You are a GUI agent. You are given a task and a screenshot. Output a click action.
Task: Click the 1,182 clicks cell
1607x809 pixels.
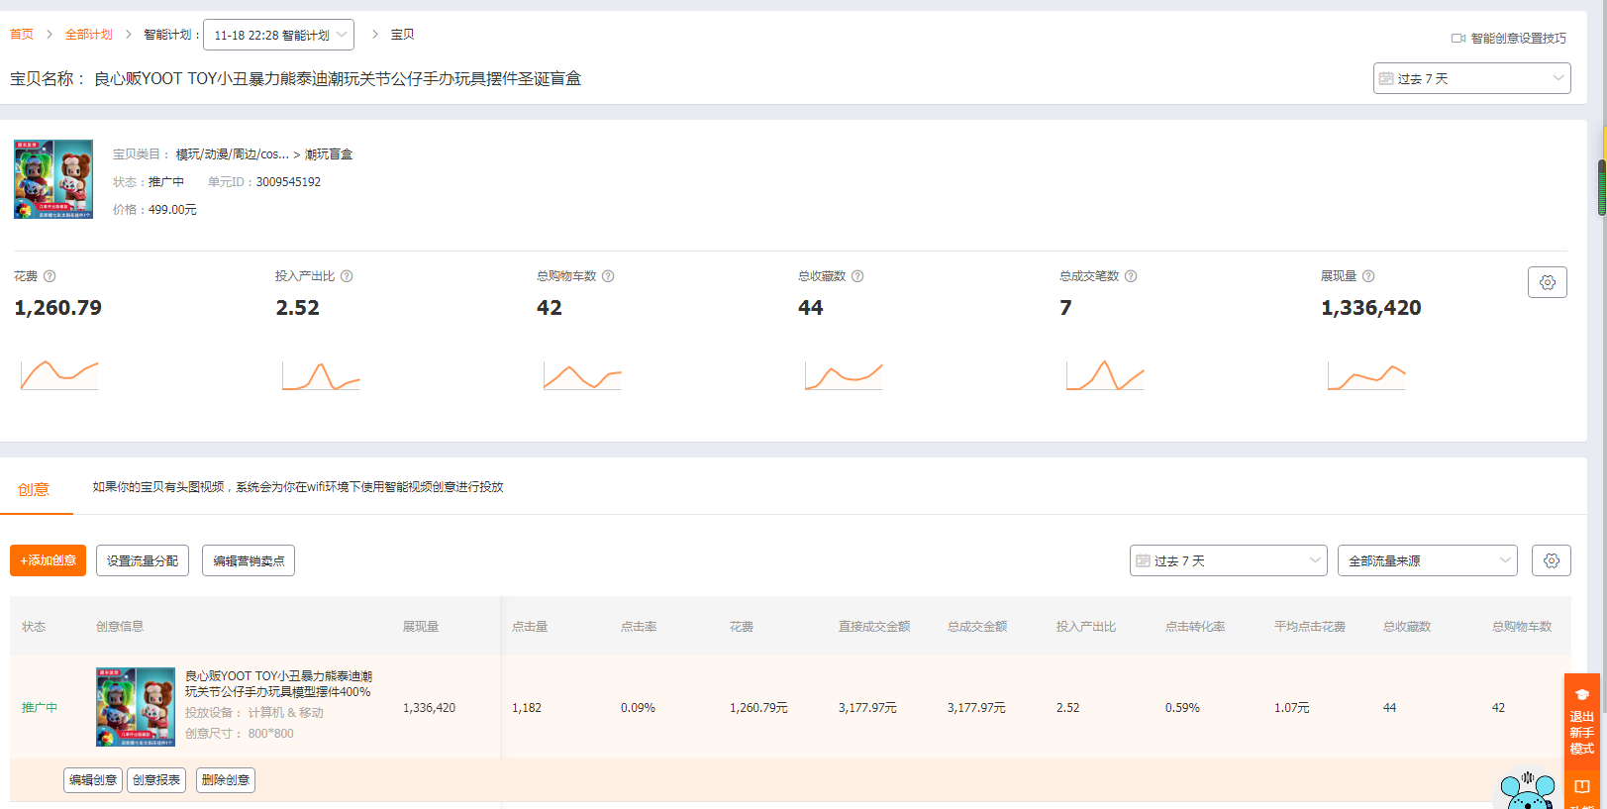[x=527, y=708]
